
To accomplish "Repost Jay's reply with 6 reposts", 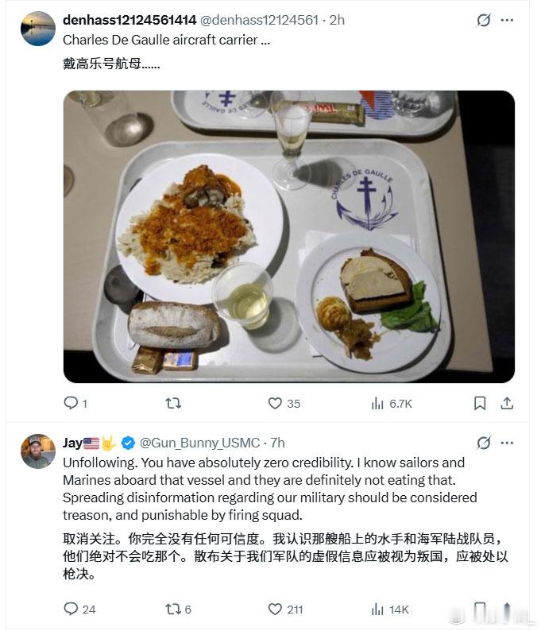I will coord(178,609).
